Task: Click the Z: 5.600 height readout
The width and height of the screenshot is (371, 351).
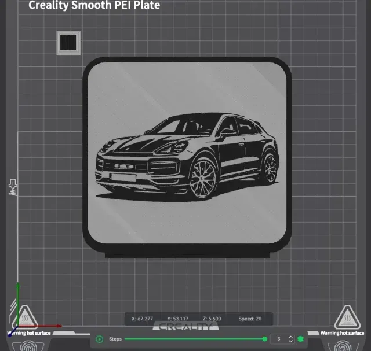Action: [212, 319]
